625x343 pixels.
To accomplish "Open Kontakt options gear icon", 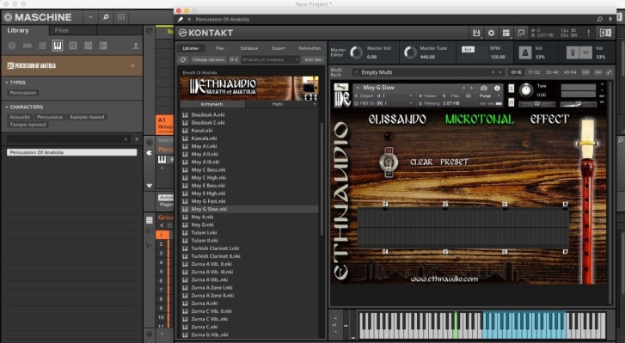I will 491,33.
